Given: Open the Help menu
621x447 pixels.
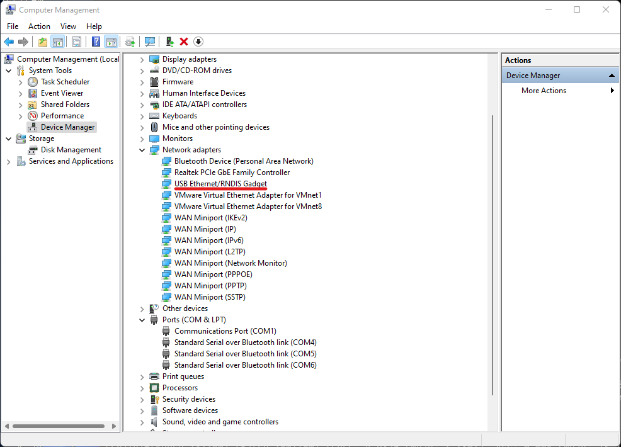Looking at the screenshot, I should (94, 26).
